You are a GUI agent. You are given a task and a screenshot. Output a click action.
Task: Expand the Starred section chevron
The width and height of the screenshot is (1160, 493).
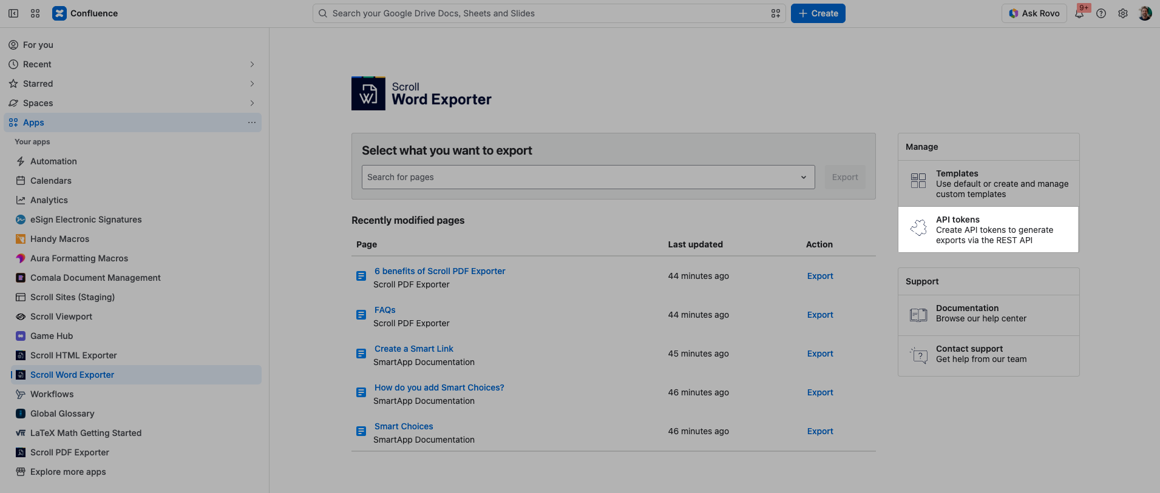pos(252,84)
